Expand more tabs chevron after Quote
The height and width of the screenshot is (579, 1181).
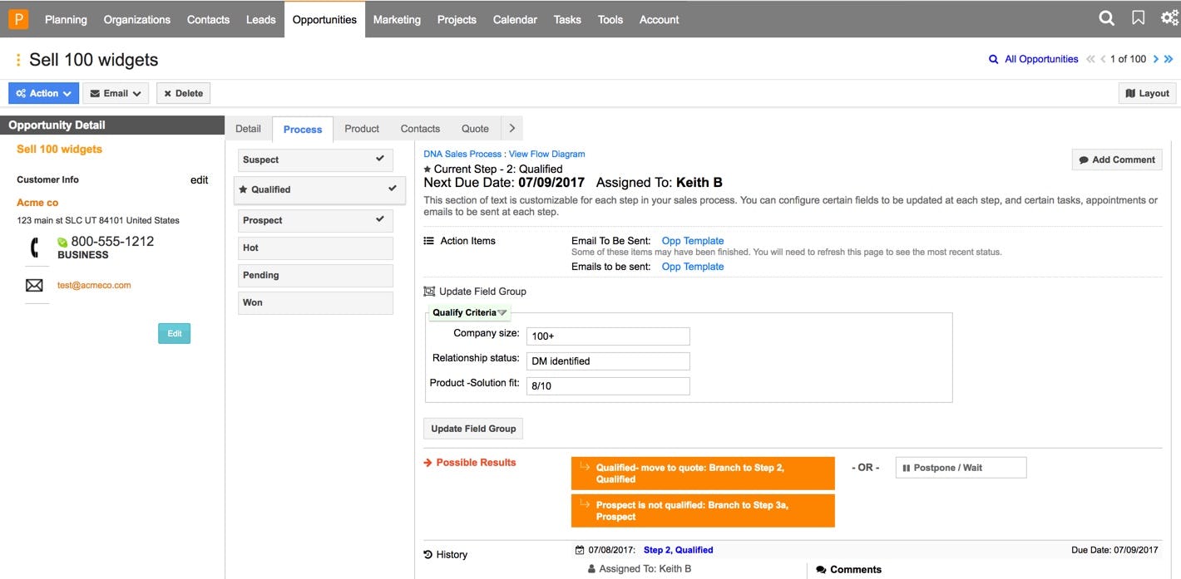512,129
